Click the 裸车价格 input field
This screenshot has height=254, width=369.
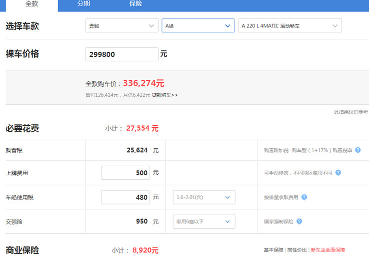121,54
